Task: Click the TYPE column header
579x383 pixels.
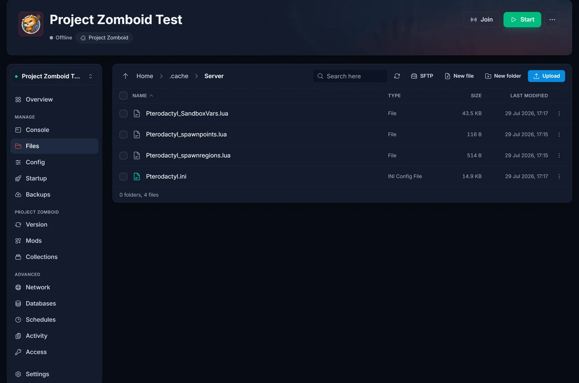Action: click(x=394, y=95)
